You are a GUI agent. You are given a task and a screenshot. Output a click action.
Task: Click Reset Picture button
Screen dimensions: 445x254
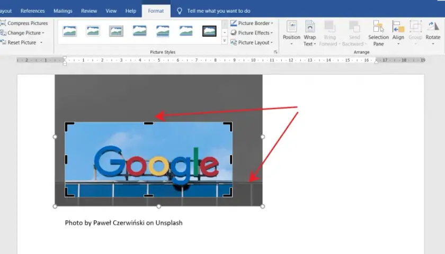[19, 42]
